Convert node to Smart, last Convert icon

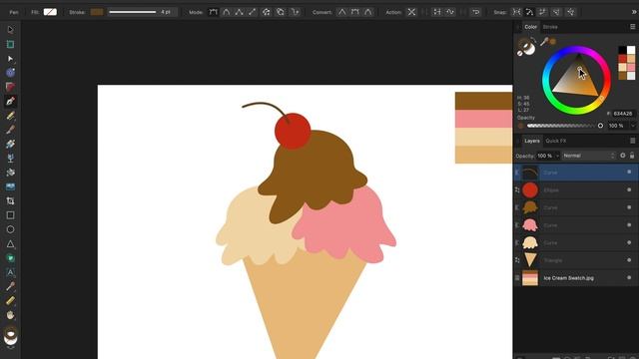tap(368, 12)
